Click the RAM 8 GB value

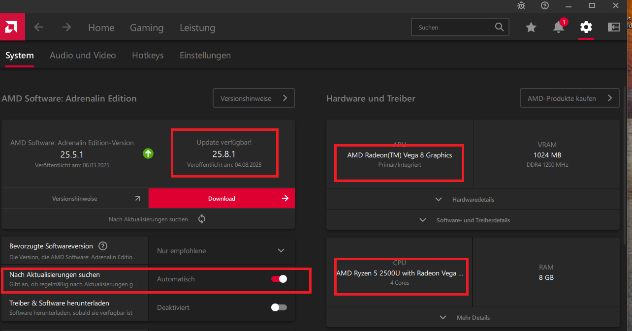point(546,277)
